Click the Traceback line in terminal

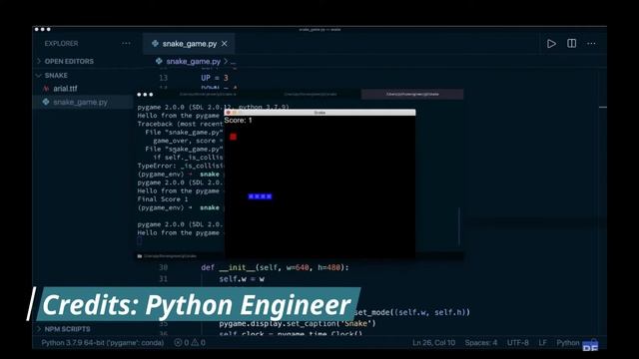(x=180, y=124)
